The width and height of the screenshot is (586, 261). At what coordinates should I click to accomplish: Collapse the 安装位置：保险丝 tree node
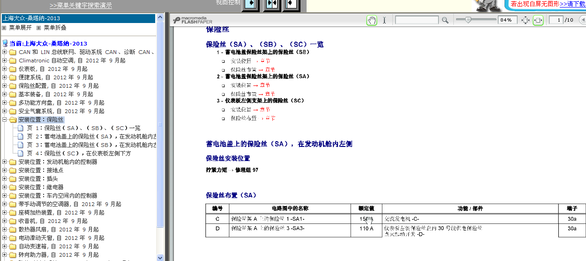[5, 120]
